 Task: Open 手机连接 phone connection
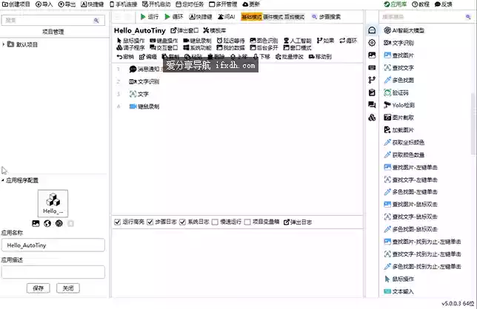click(123, 4)
